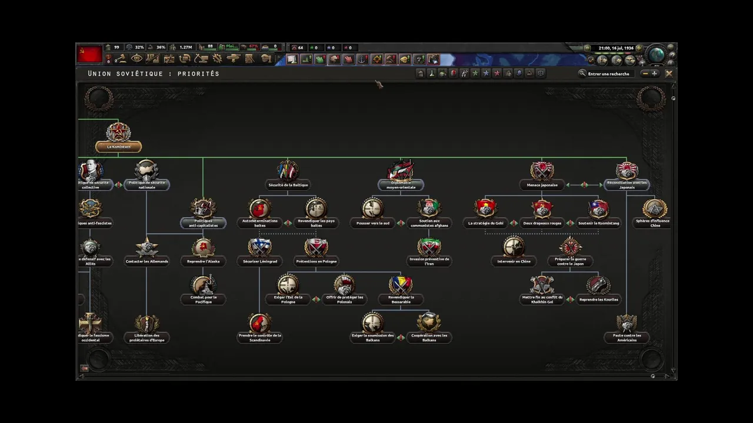Select 'Politiques anti-capitalistes' focus
Image resolution: width=753 pixels, height=423 pixels.
coord(203,213)
